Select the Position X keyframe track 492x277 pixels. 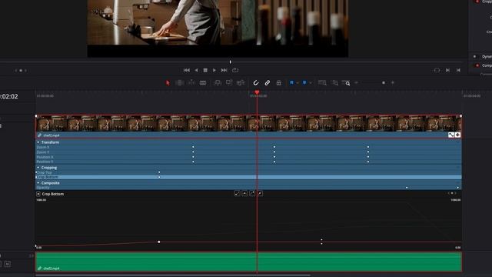(x=248, y=157)
